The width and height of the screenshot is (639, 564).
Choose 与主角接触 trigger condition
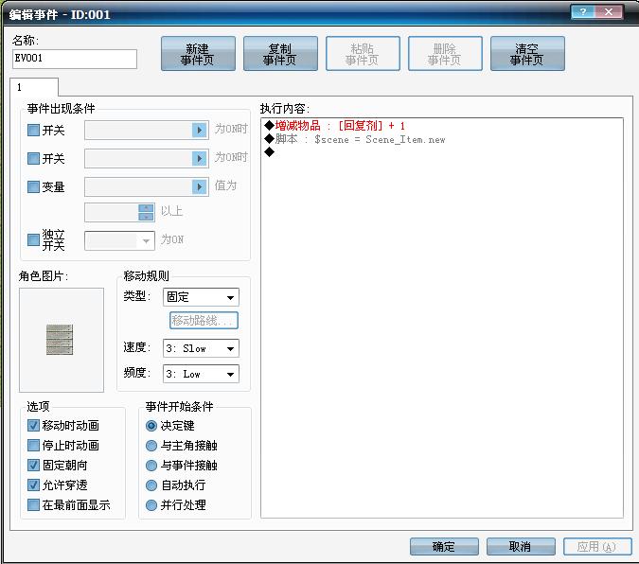(x=151, y=446)
